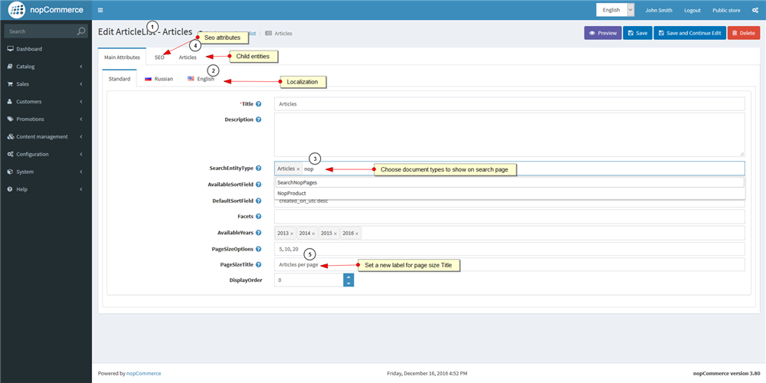
Task: Click the sidebar Search box
Action: (40, 31)
